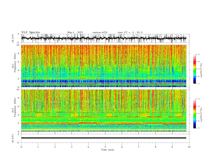Click the lower color scale bar beside ch.2
Screen dimensions: 213x165
[195, 114]
